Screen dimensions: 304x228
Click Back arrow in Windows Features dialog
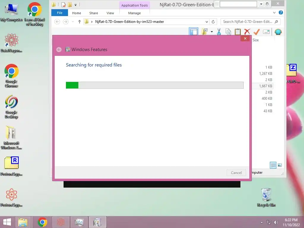(59, 50)
